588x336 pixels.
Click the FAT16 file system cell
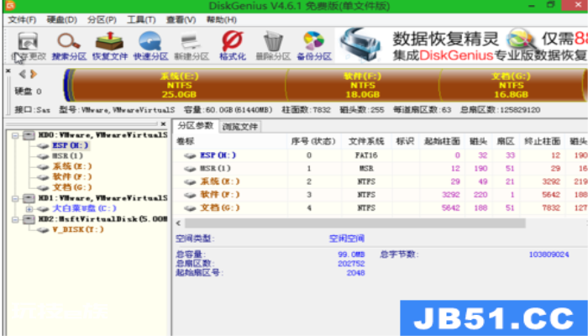pos(366,155)
